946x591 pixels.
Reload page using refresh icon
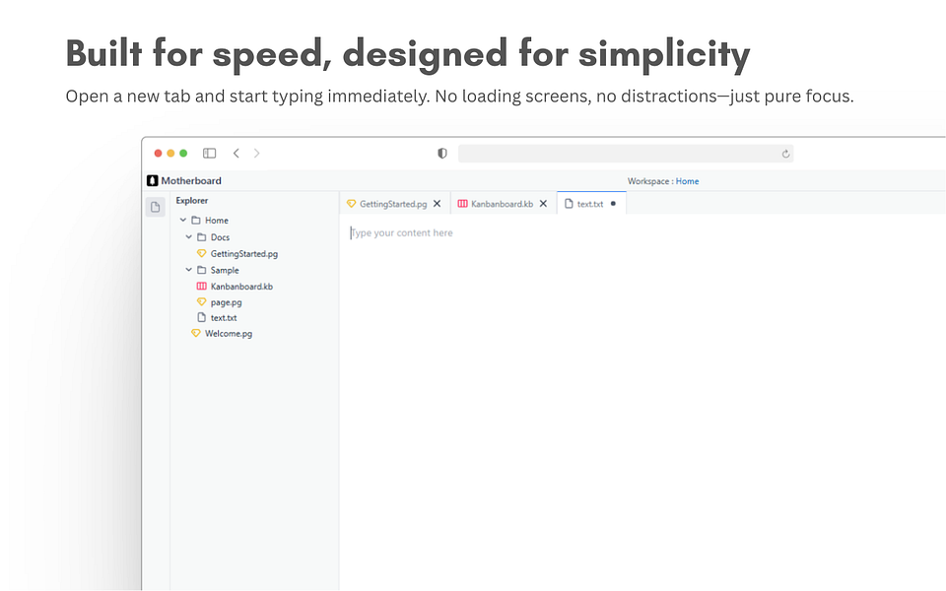click(785, 154)
